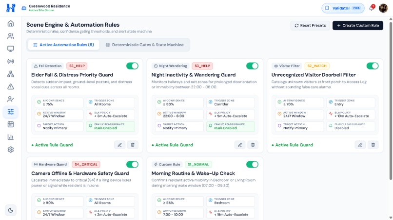
Task: Click the '≥ 90%' AI confidence value
Action: tap(48, 203)
